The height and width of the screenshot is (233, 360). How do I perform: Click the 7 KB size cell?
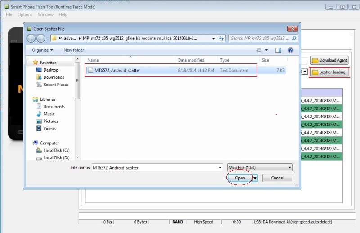(280, 70)
